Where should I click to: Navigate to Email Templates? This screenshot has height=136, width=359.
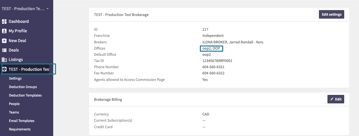pyautogui.click(x=22, y=121)
